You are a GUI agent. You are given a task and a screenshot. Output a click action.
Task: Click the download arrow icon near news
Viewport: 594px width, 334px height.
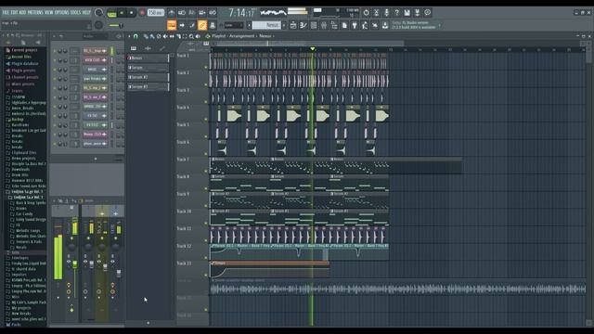[x=385, y=25]
